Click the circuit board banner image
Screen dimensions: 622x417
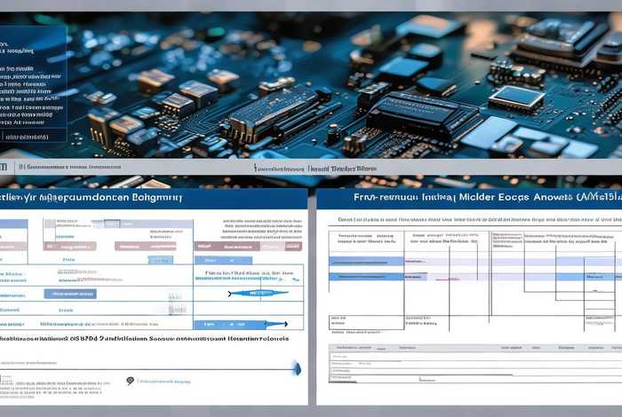355,80
